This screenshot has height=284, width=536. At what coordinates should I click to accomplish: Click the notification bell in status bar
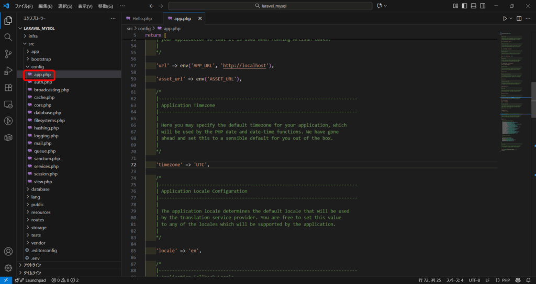click(x=529, y=280)
